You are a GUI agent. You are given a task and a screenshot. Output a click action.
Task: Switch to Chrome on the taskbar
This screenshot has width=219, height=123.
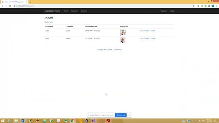[x=72, y=121]
